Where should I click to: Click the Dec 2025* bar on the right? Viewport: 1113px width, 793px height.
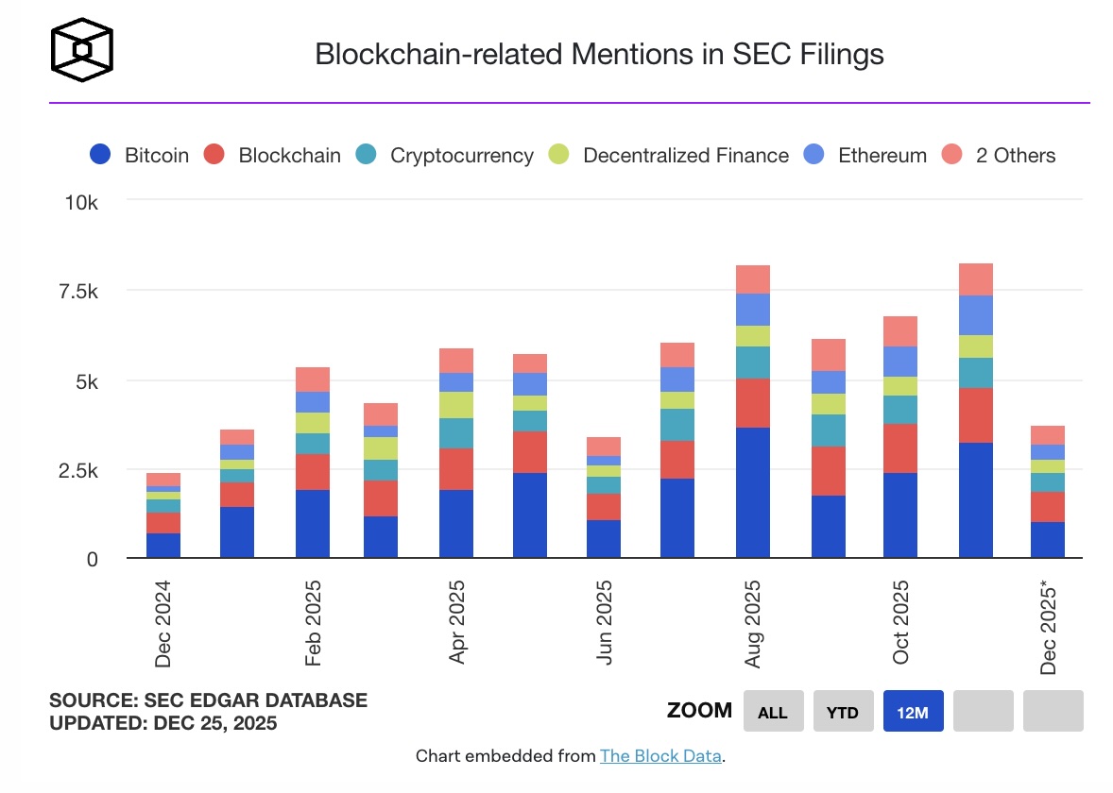click(1048, 491)
